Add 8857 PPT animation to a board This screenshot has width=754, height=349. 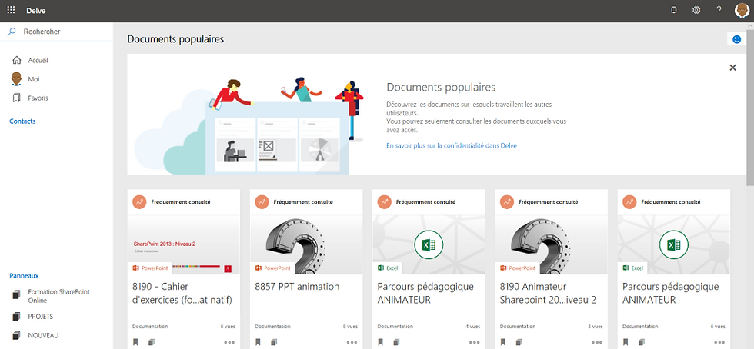click(274, 342)
